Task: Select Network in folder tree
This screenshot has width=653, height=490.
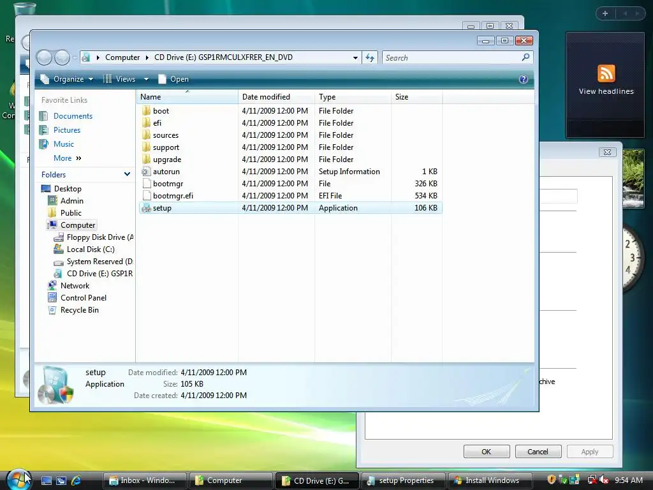Action: point(75,285)
